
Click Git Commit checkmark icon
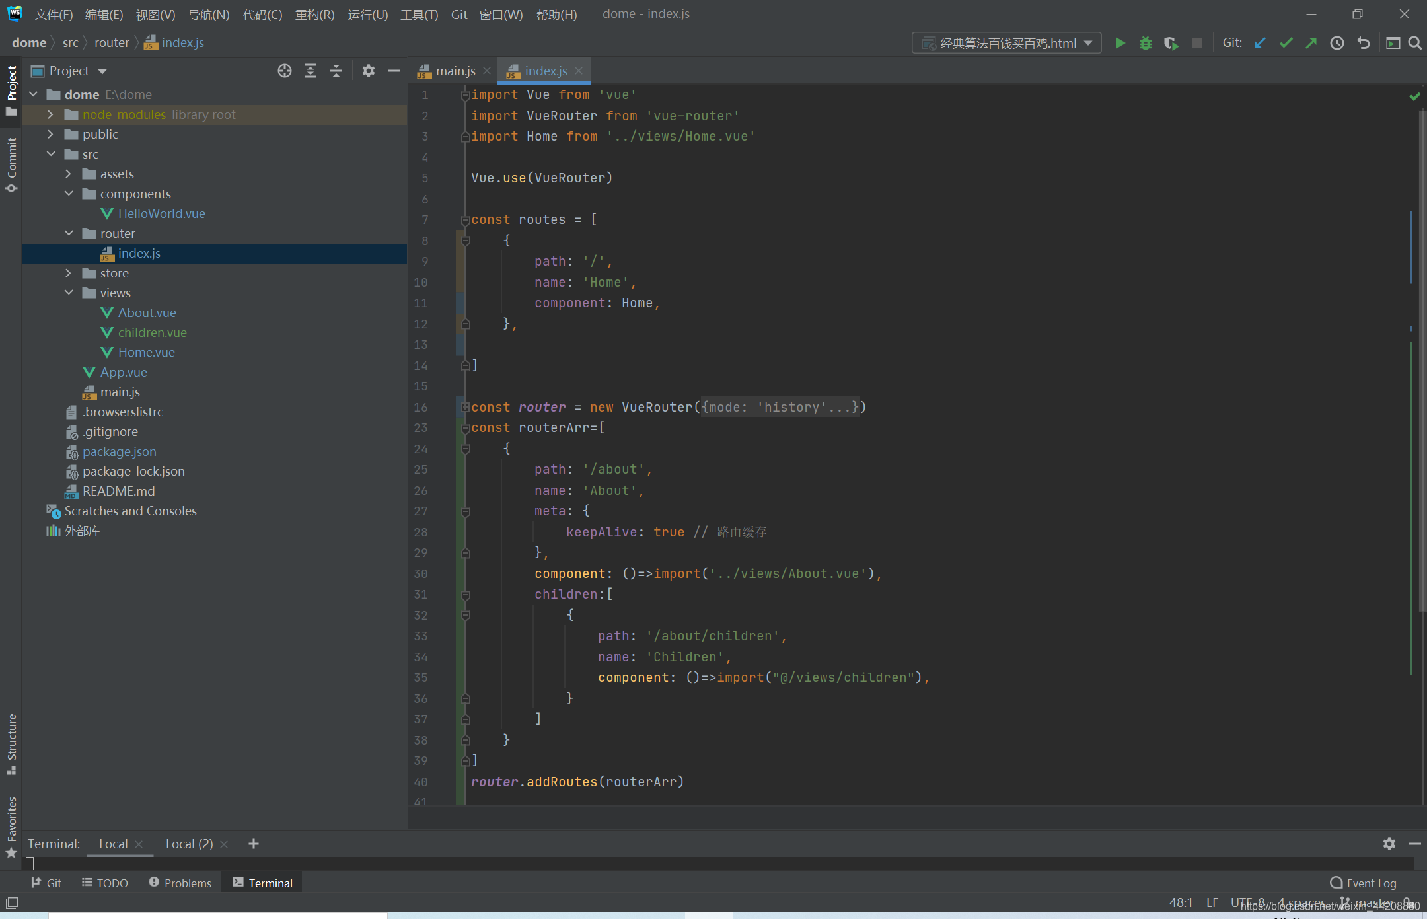(1286, 43)
